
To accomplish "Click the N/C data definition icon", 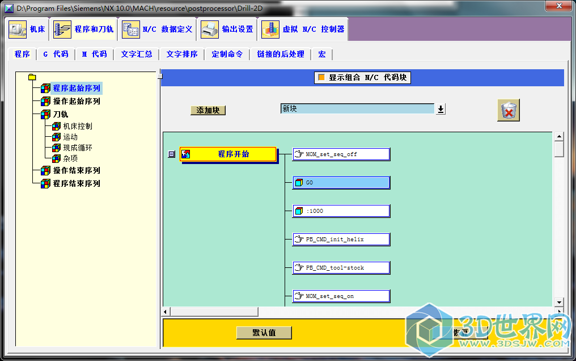I will [131, 30].
